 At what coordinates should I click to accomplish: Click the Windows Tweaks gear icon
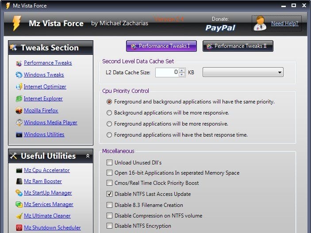click(19, 75)
